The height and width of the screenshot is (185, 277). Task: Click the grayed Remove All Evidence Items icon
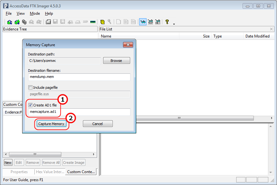click(x=39, y=22)
